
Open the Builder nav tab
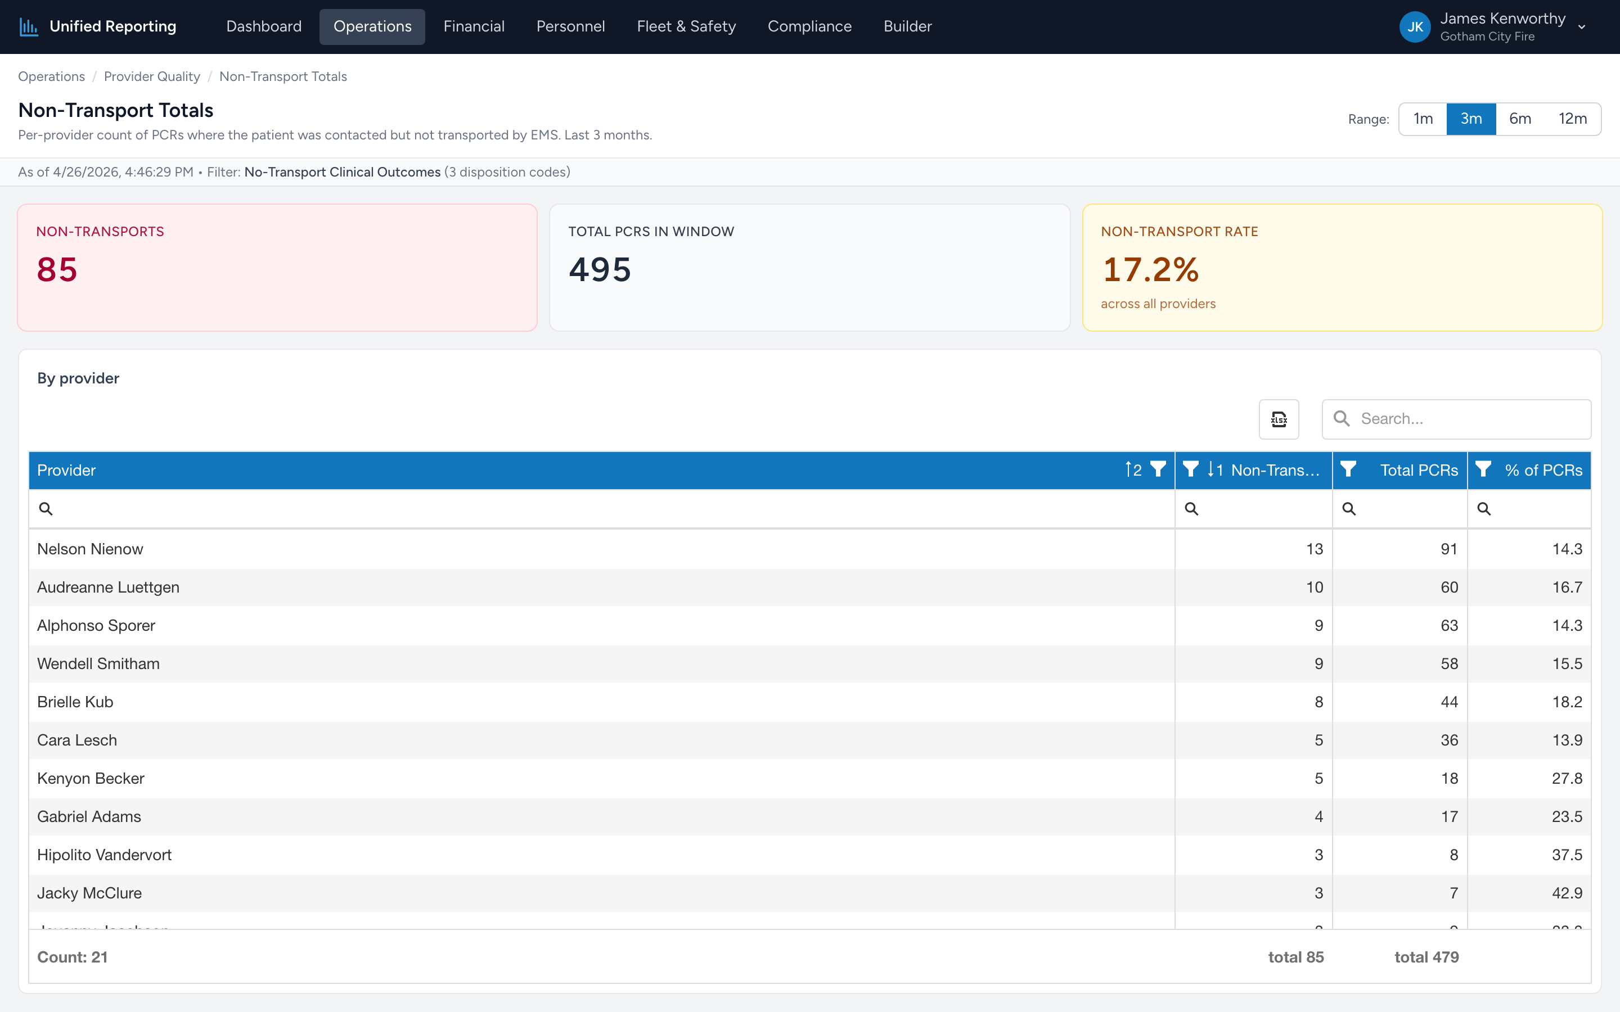[907, 27]
